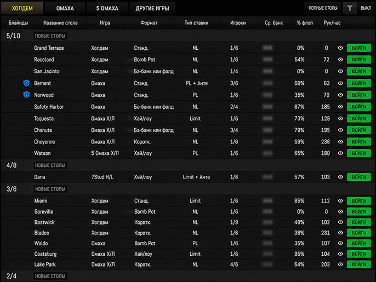The image size is (376, 282).
Task: Open the 5 ОМАХА tab
Action: 107,8
